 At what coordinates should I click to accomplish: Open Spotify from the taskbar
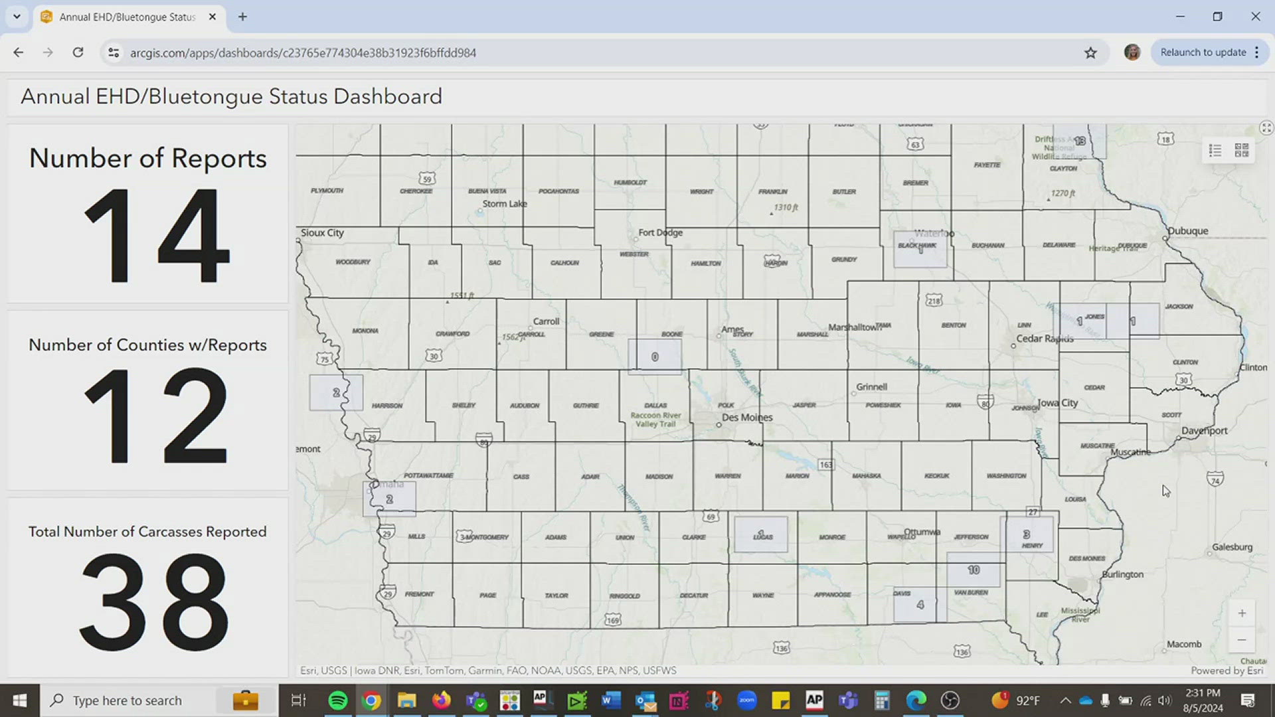click(x=338, y=700)
